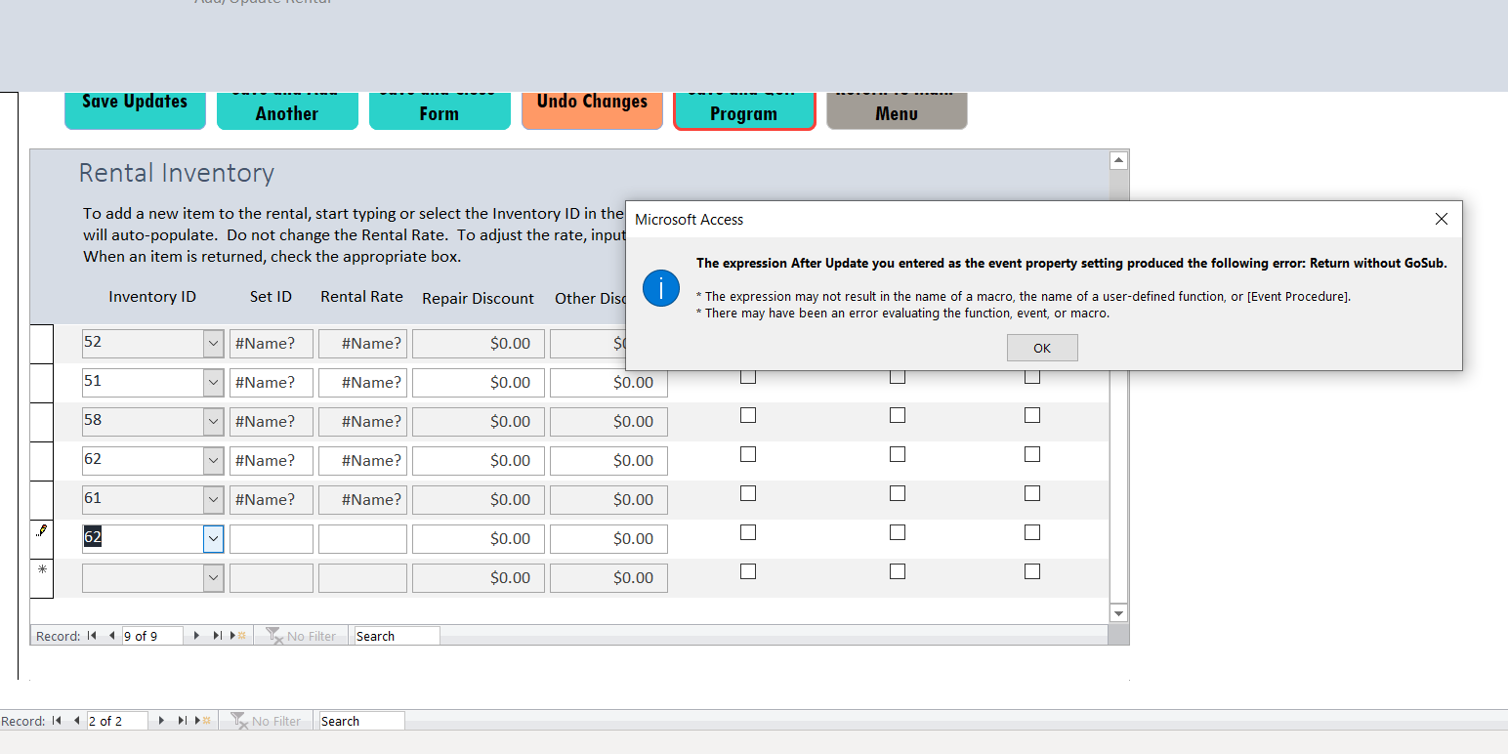Viewport: 1508px width, 754px height.
Task: Click OK in the Microsoft Access error dialog
Action: [1042, 348]
